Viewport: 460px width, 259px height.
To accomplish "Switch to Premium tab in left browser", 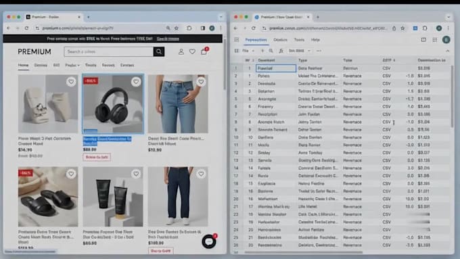I will click(53, 17).
